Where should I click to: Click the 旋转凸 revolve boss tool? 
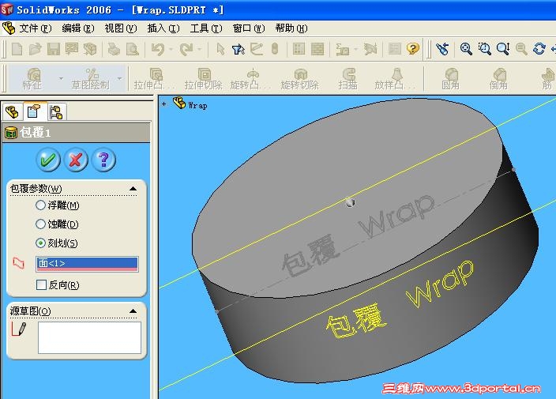click(x=250, y=79)
